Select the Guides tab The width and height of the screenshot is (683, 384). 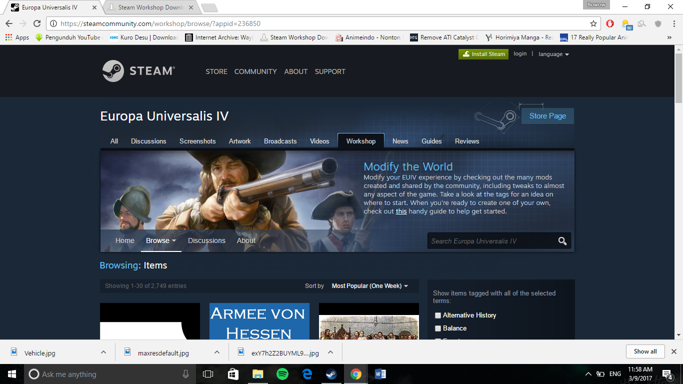[x=431, y=141]
